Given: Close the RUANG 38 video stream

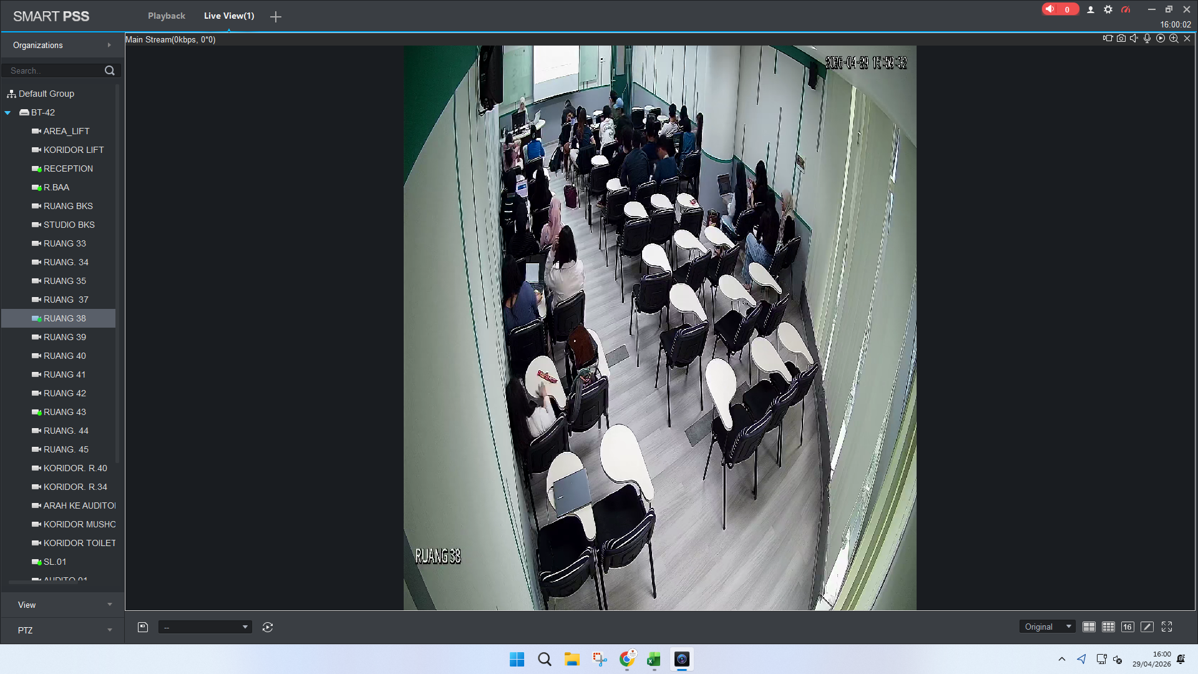Looking at the screenshot, I should [x=1187, y=38].
